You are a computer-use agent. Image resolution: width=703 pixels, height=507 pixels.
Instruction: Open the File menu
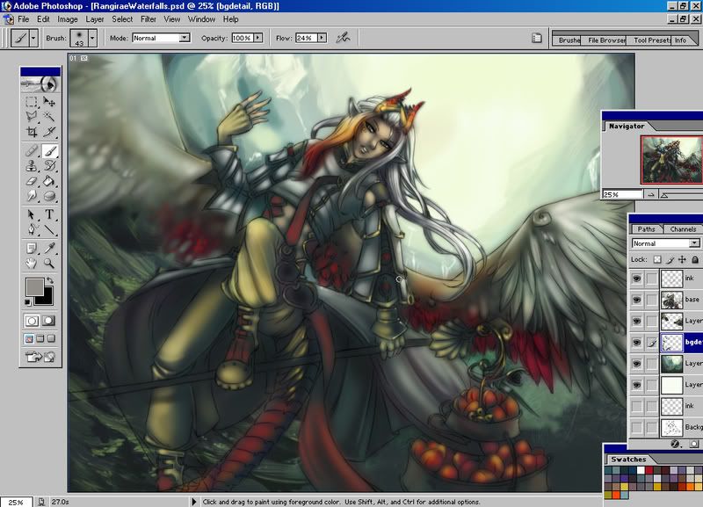[x=24, y=19]
